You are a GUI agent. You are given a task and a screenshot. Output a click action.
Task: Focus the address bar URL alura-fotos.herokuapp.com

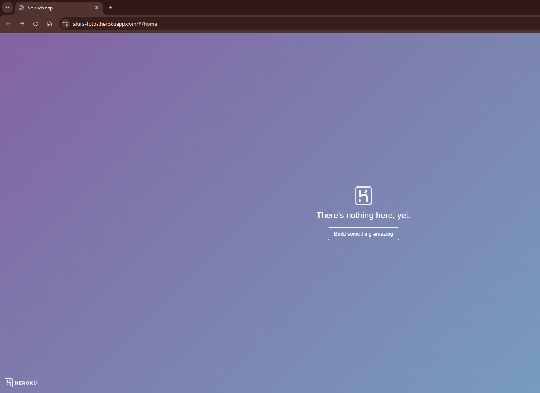tap(115, 24)
